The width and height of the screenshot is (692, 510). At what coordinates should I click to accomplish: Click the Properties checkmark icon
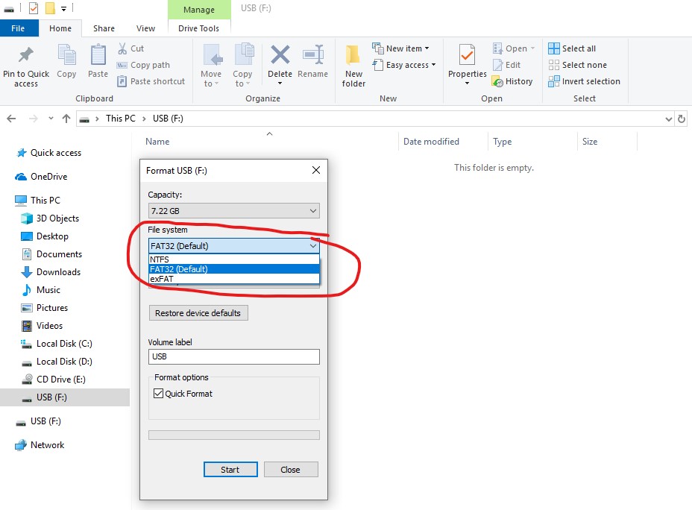click(x=467, y=55)
